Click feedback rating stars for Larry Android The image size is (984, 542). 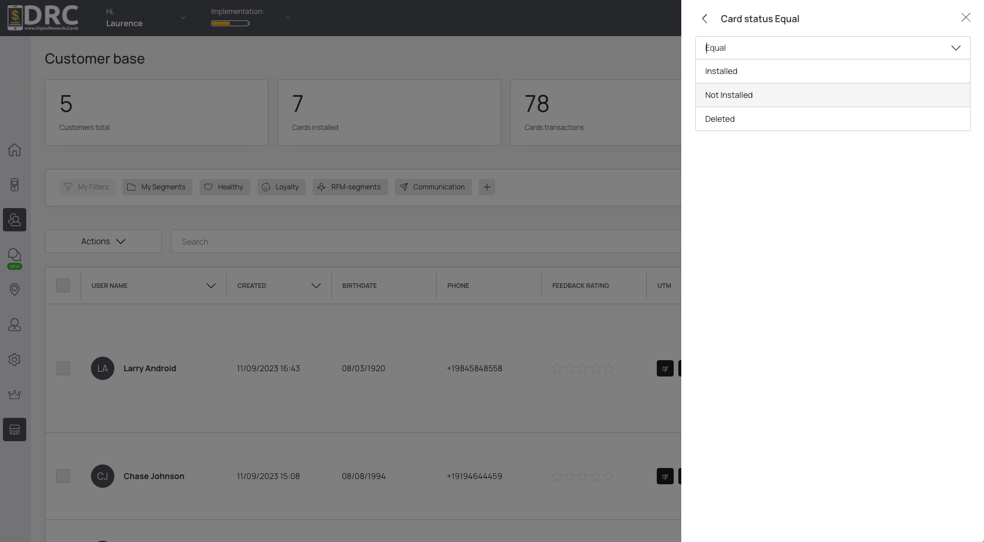click(x=583, y=368)
